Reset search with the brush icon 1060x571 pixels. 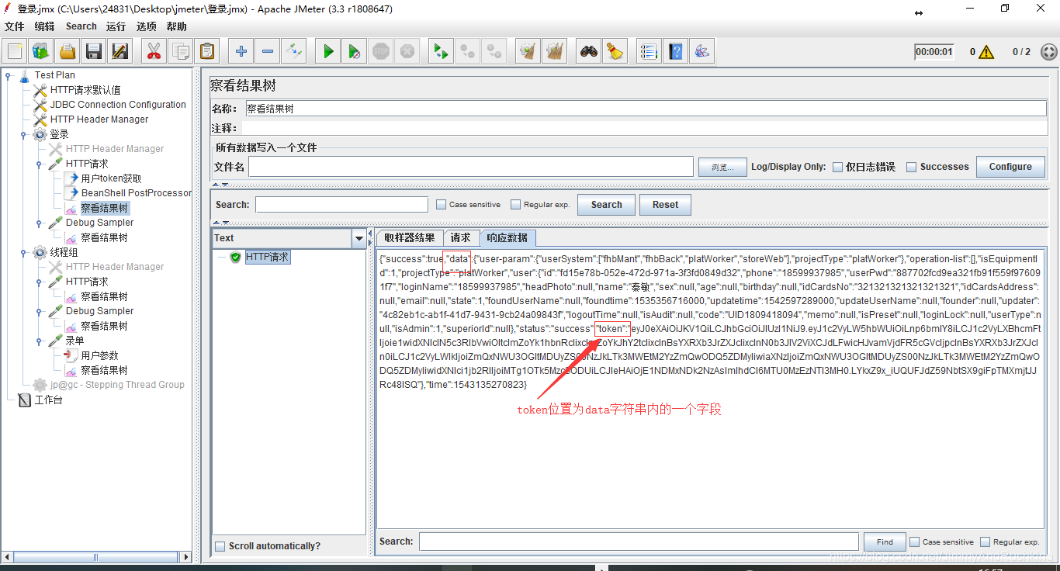pos(615,52)
